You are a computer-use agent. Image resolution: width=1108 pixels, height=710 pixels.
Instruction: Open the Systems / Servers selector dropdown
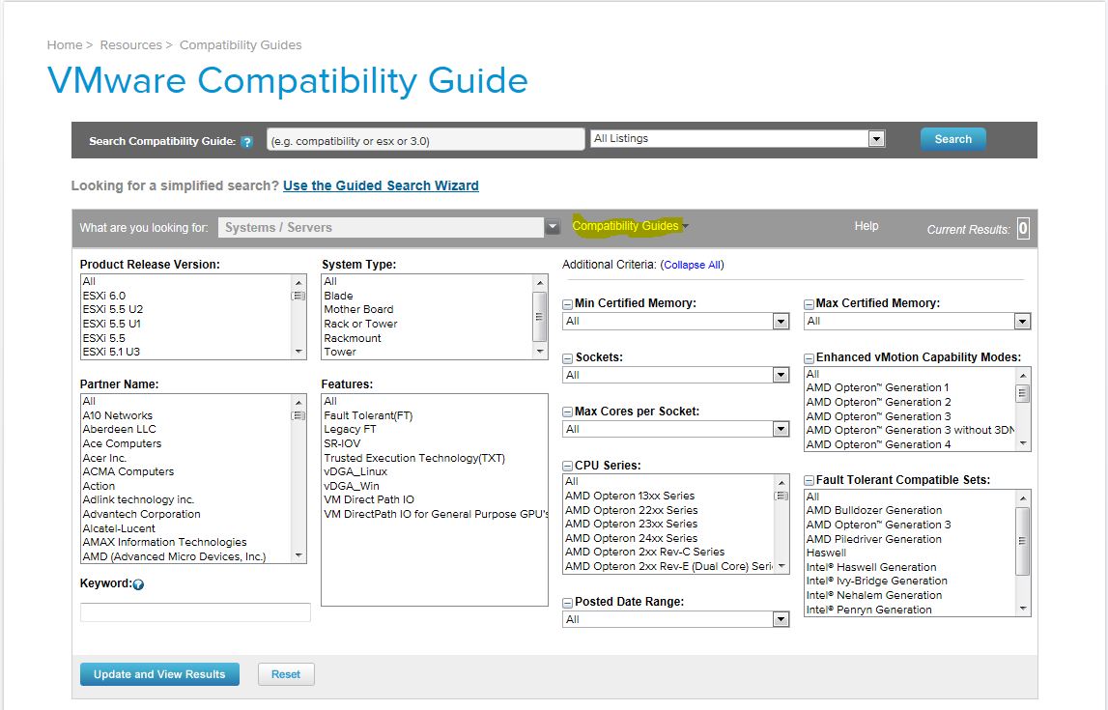pos(552,227)
